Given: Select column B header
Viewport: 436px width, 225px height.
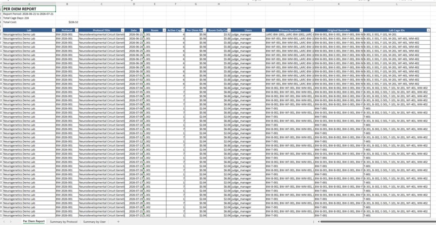Looking at the screenshot, I should 67,4.
